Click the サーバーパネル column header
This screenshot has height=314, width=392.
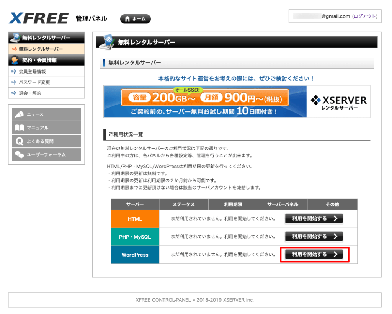pos(283,204)
